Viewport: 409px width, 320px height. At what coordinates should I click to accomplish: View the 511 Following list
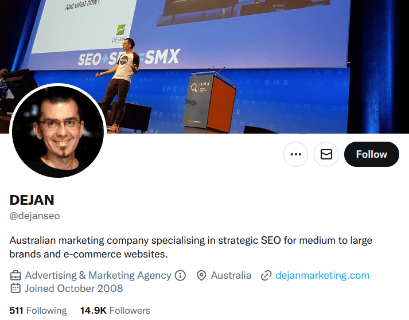click(38, 310)
